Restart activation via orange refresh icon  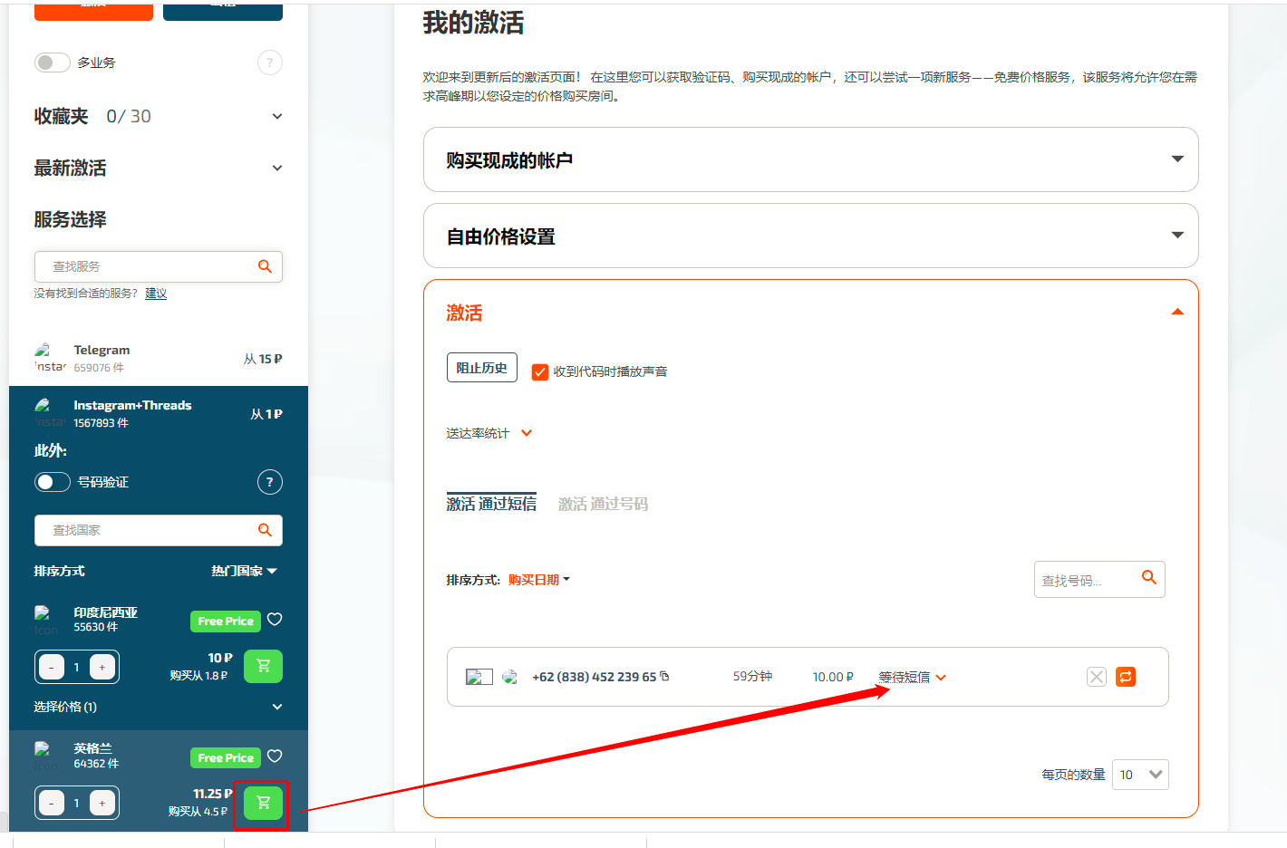[x=1125, y=676]
